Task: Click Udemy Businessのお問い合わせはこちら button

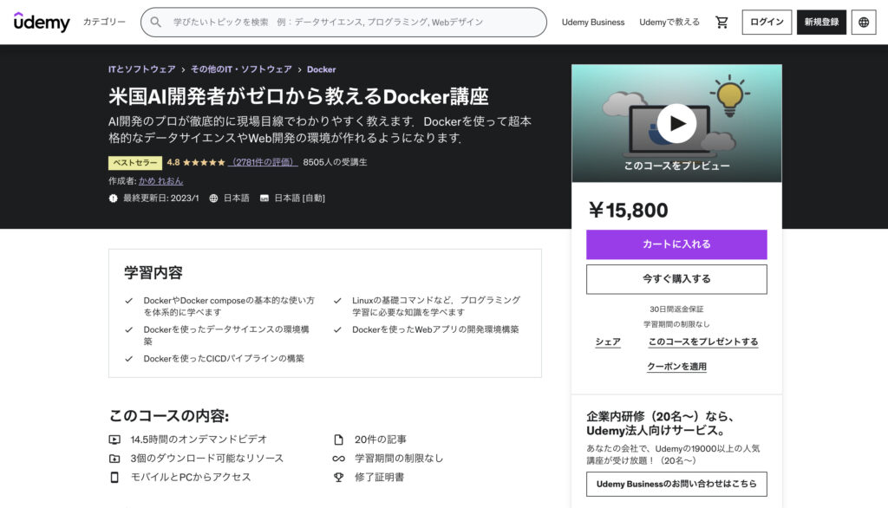Action: point(676,484)
